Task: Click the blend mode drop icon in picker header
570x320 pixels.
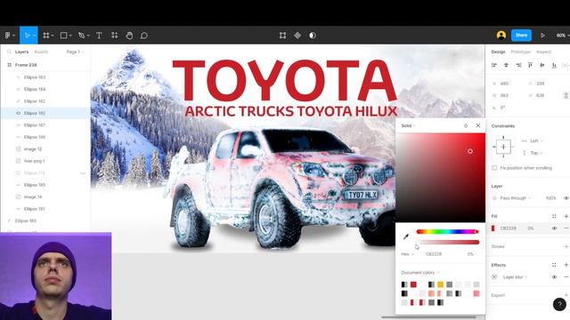Action: [x=466, y=125]
